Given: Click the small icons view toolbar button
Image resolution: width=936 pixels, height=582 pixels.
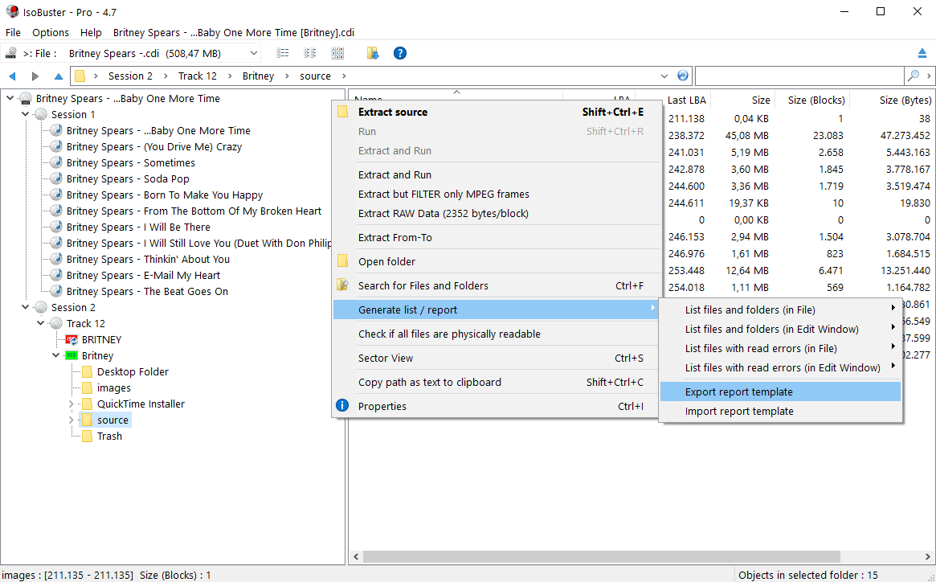Looking at the screenshot, I should (282, 53).
